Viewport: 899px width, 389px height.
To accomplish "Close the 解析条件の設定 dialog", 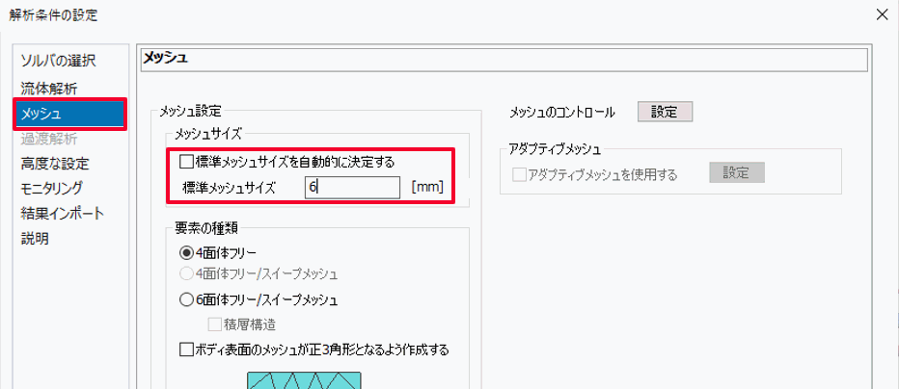I will [881, 14].
